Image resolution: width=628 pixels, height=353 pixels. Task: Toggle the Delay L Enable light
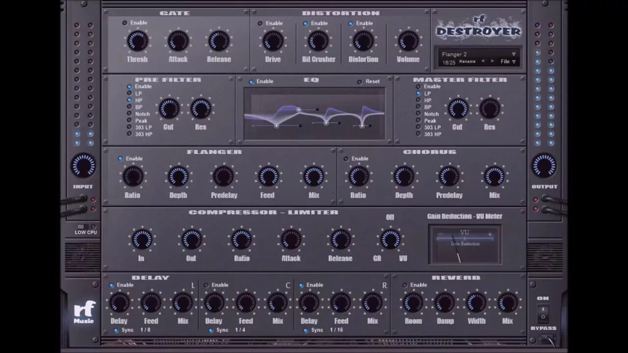pyautogui.click(x=111, y=285)
